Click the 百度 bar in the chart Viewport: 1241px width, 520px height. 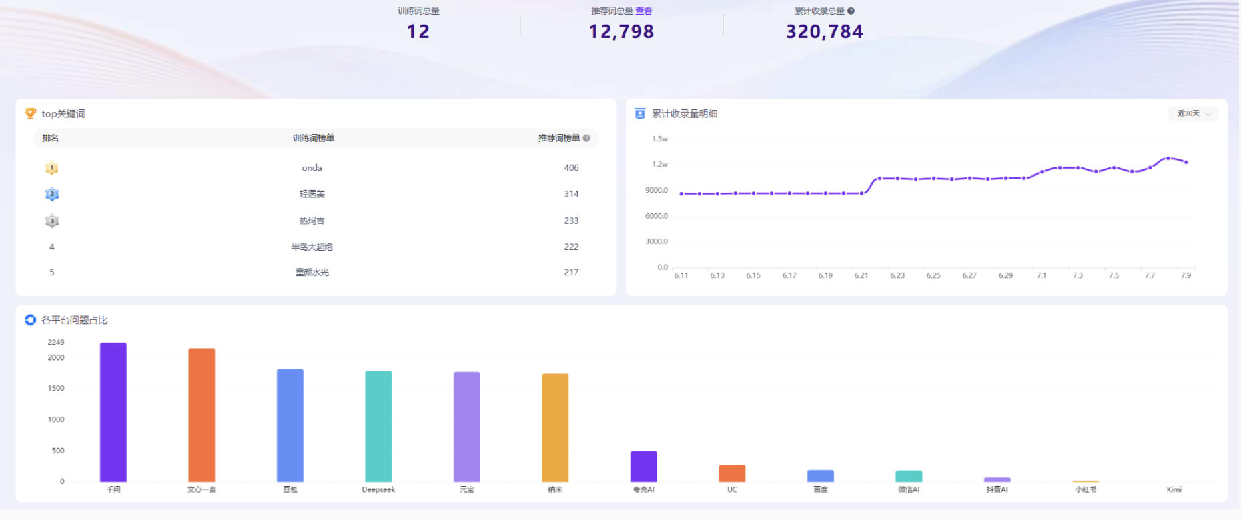(x=821, y=476)
